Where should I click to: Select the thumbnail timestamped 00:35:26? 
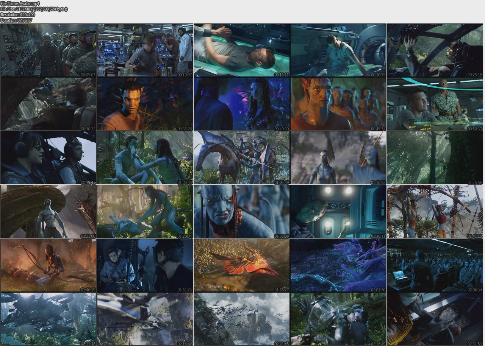(x=145, y=104)
